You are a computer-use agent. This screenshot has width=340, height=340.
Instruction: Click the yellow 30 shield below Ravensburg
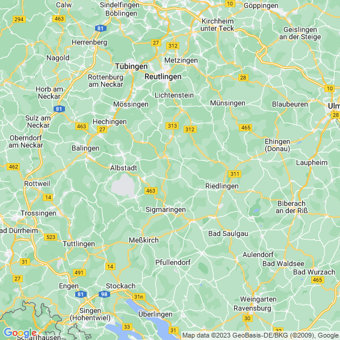(x=247, y=318)
